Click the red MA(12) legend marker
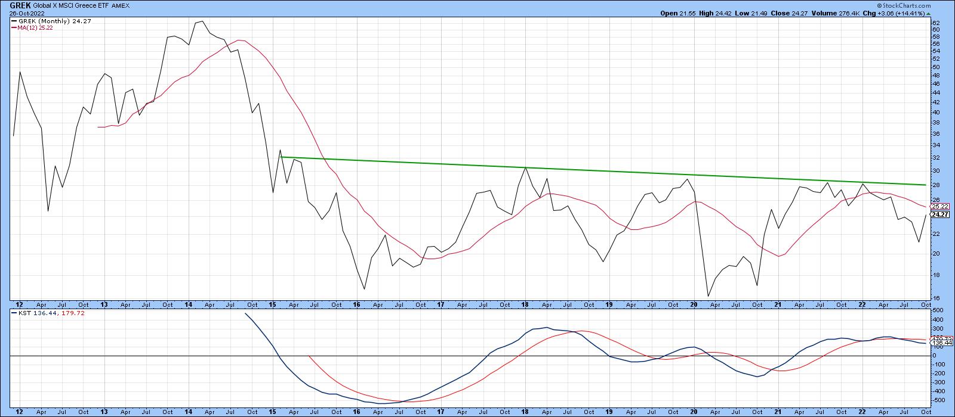The height and width of the screenshot is (417, 955). [14, 27]
